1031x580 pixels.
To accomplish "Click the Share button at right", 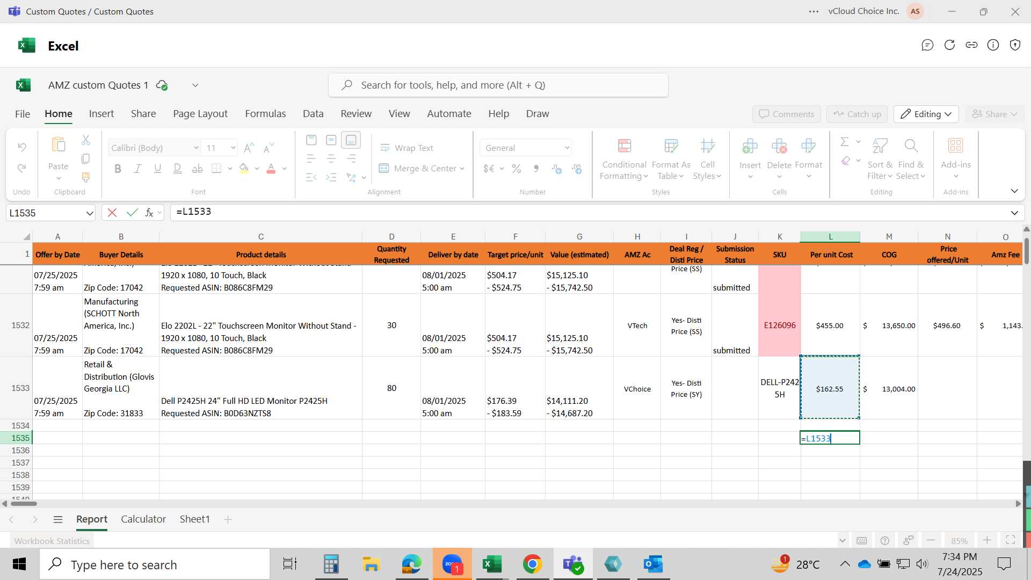I will 994,114.
